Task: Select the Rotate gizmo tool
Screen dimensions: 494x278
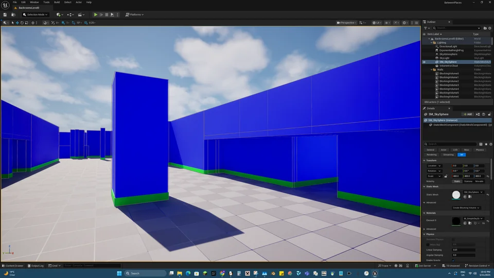Action: [22, 23]
